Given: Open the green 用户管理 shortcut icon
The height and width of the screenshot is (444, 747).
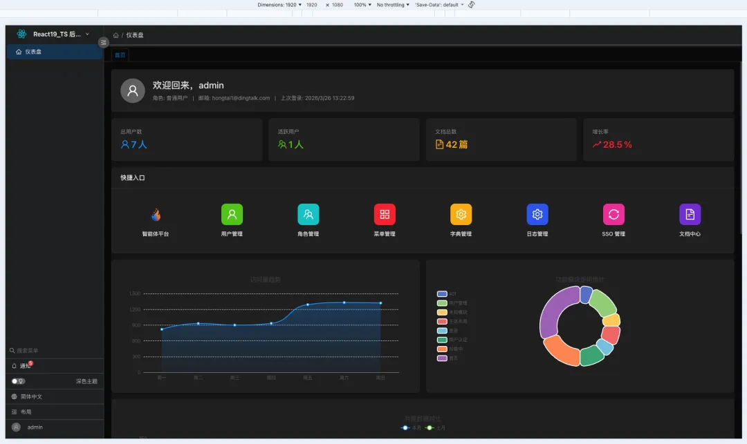Looking at the screenshot, I should (232, 214).
